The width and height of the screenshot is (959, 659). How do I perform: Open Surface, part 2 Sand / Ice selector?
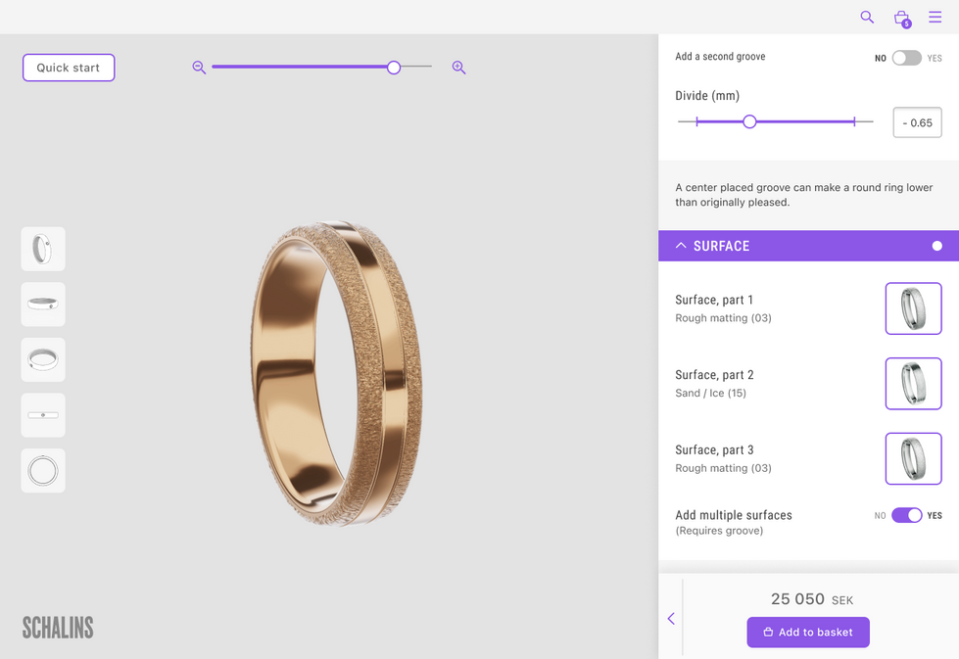click(913, 383)
